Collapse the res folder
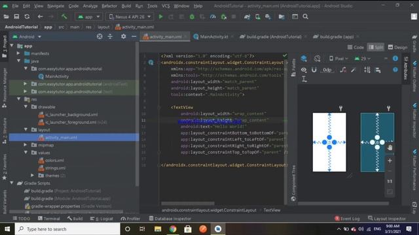The image size is (419, 235). (x=19, y=99)
